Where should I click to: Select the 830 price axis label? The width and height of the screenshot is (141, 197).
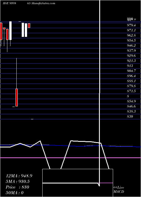(x=130, y=117)
